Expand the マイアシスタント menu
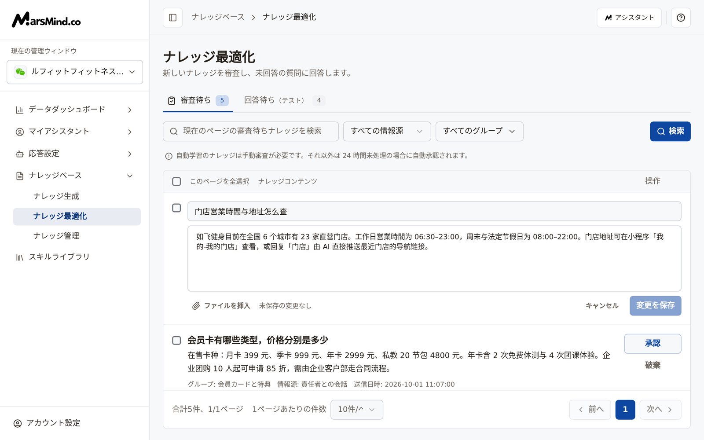704x440 pixels. click(75, 132)
